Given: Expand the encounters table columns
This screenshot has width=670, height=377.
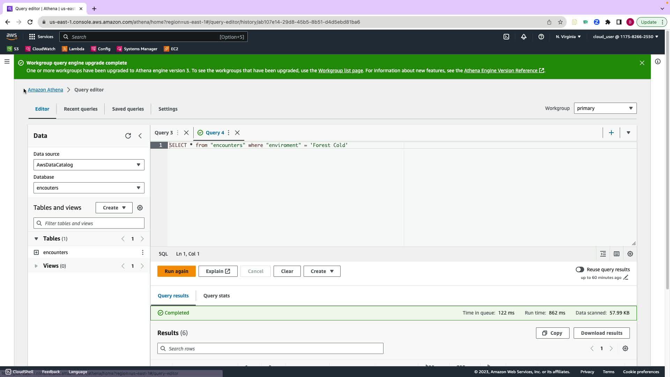Looking at the screenshot, I should point(36,252).
